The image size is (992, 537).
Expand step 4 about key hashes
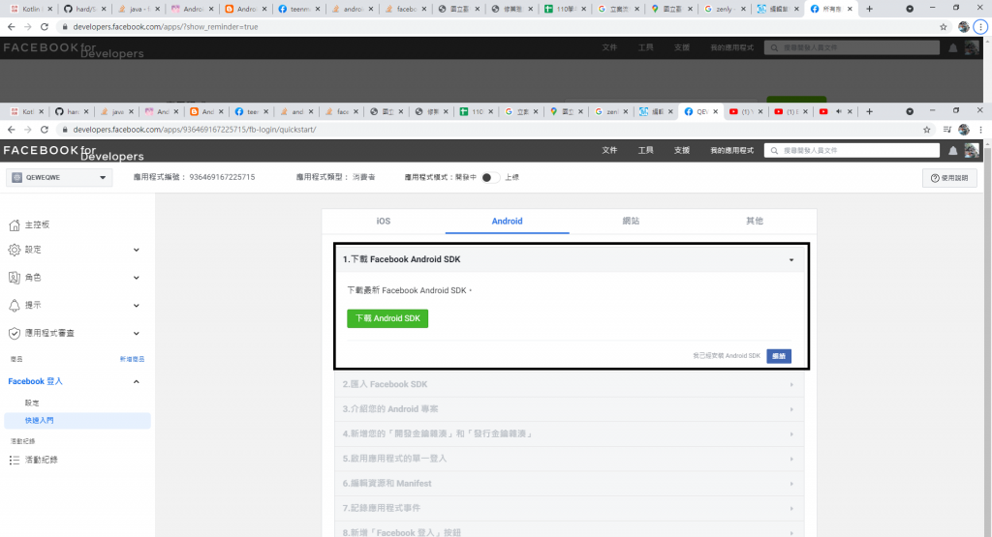[x=570, y=433]
